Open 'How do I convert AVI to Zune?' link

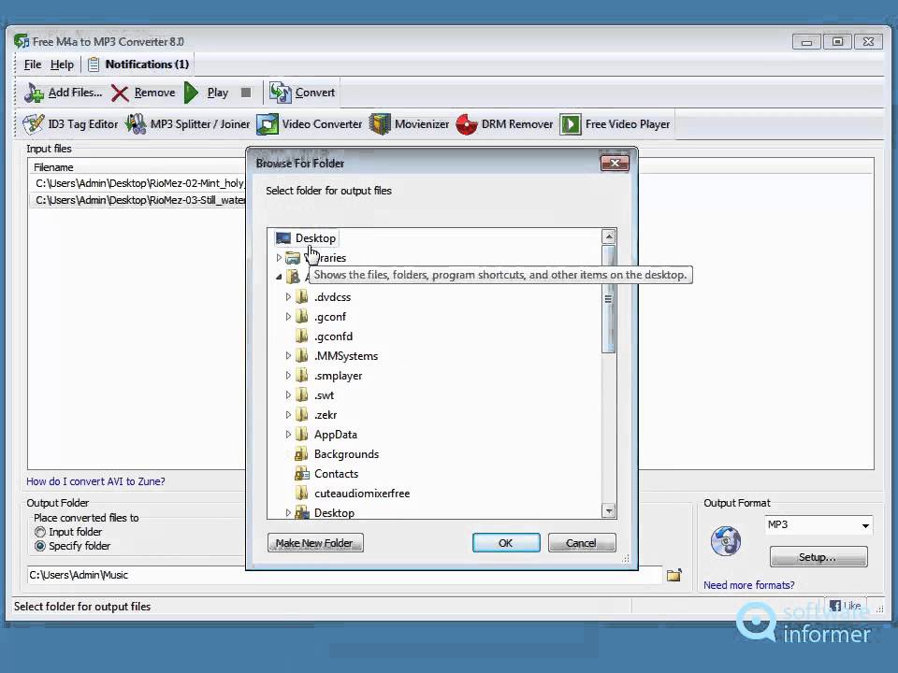point(95,481)
